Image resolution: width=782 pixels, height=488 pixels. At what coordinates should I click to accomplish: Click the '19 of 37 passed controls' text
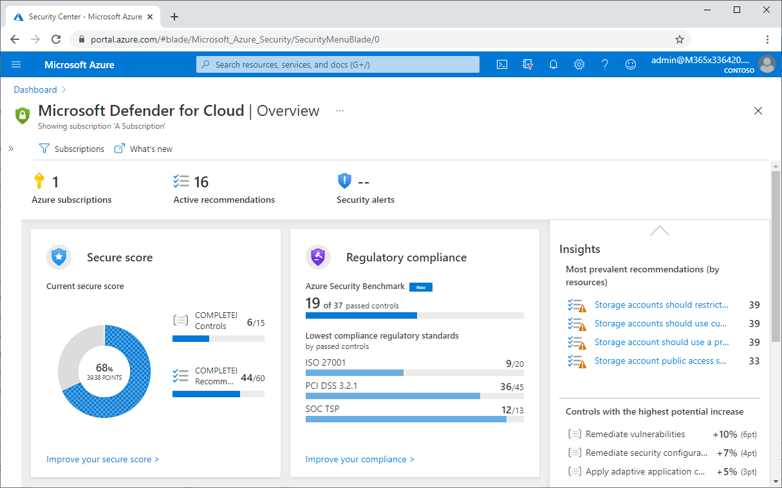point(352,303)
